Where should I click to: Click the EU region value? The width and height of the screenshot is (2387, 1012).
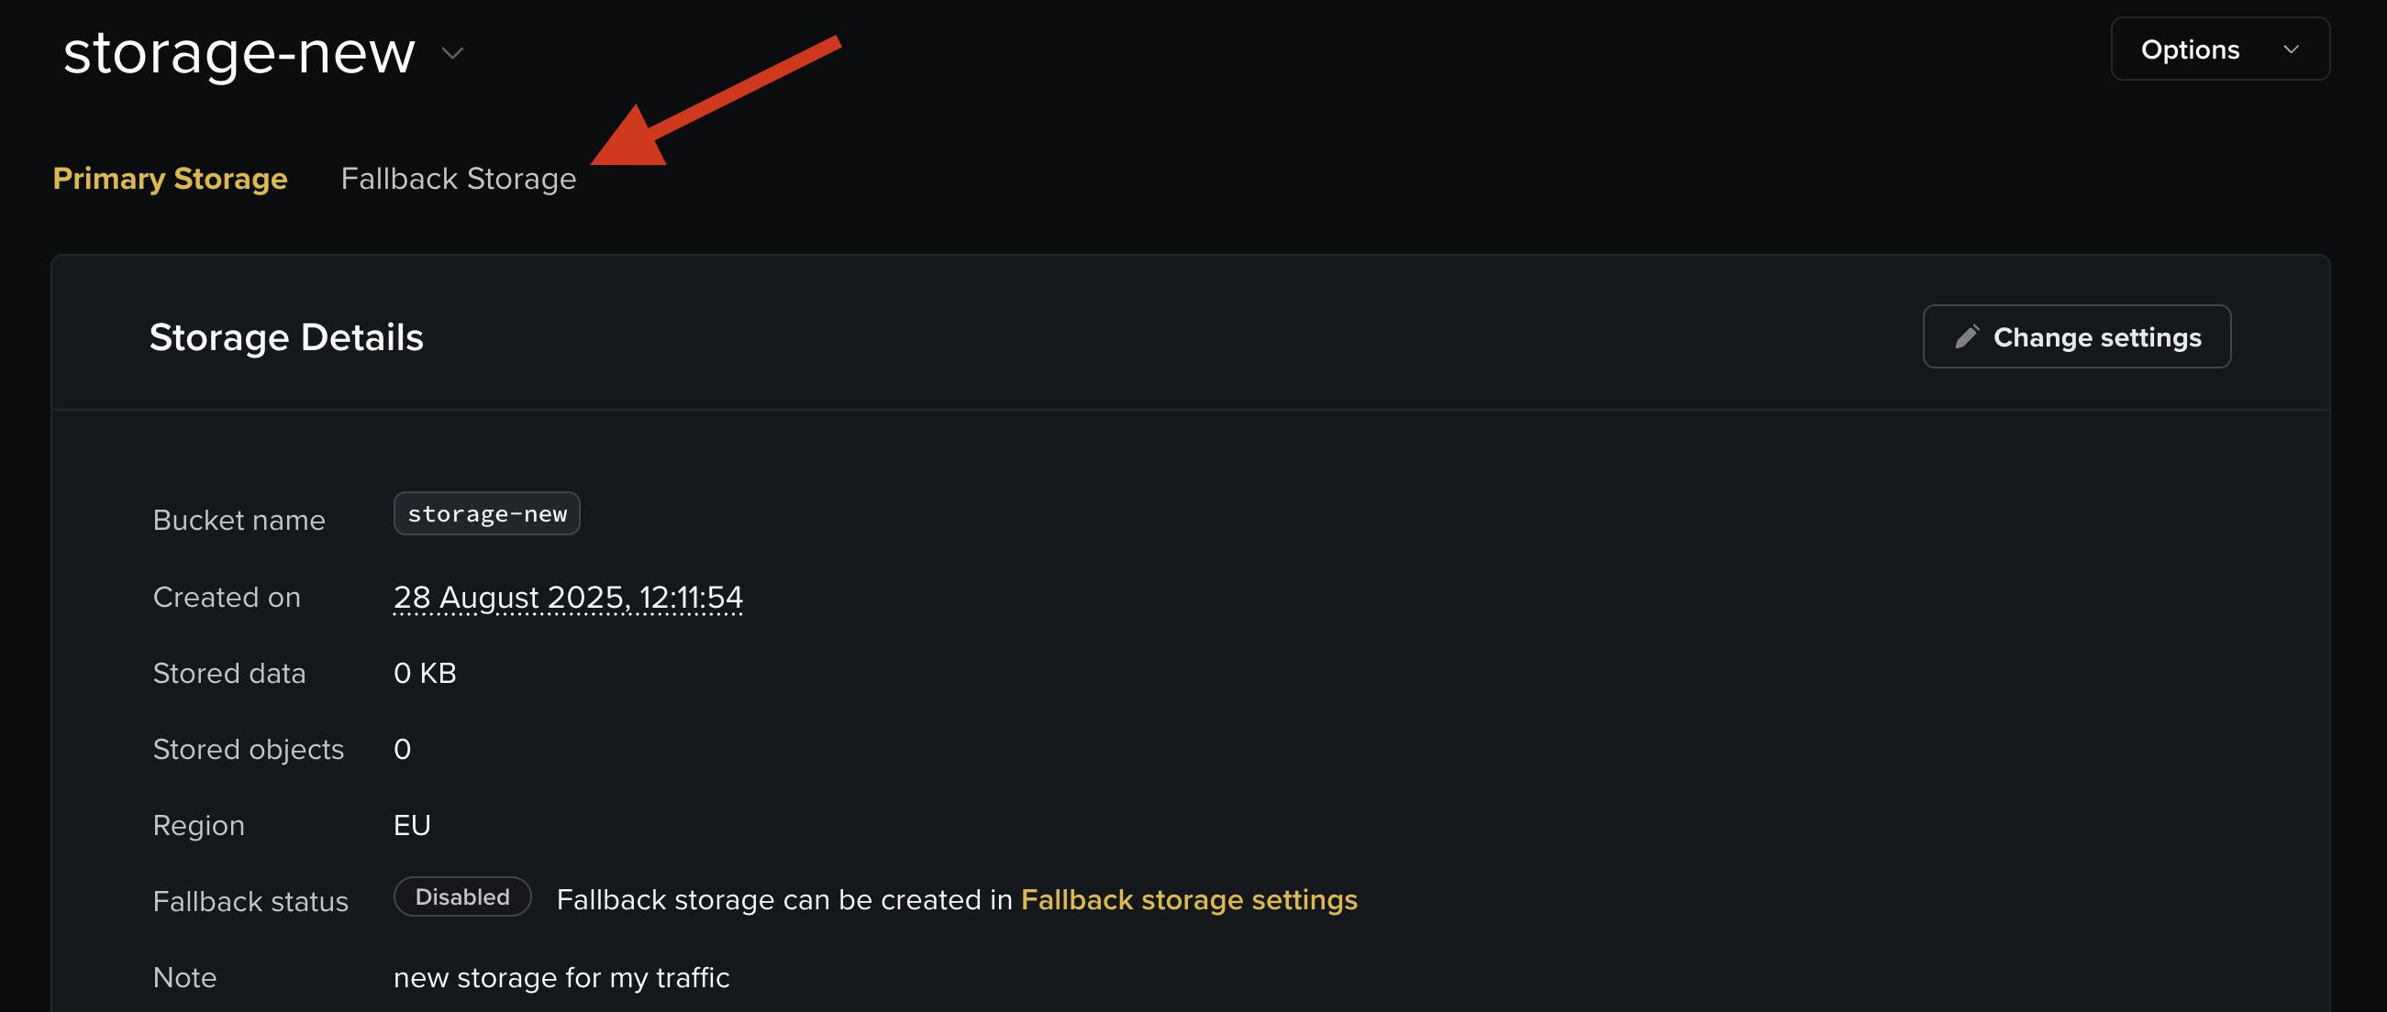(x=411, y=825)
